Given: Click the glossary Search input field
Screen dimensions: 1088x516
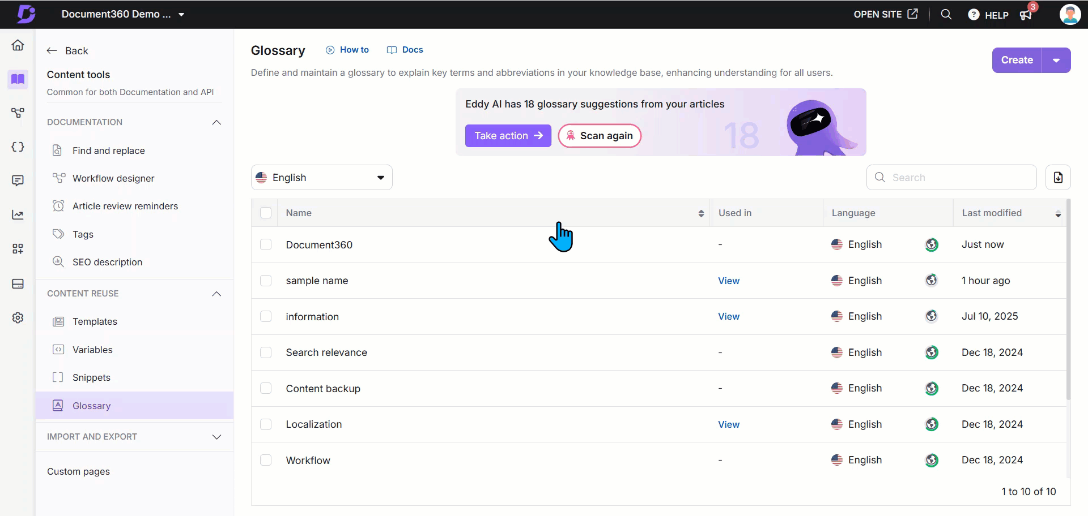Looking at the screenshot, I should 951,178.
